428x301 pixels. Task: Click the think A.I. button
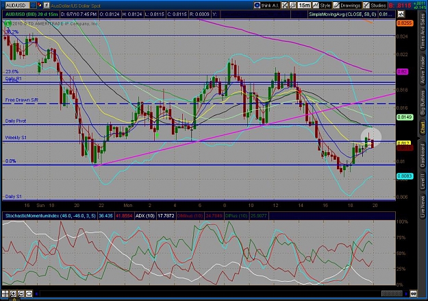click(x=266, y=5)
